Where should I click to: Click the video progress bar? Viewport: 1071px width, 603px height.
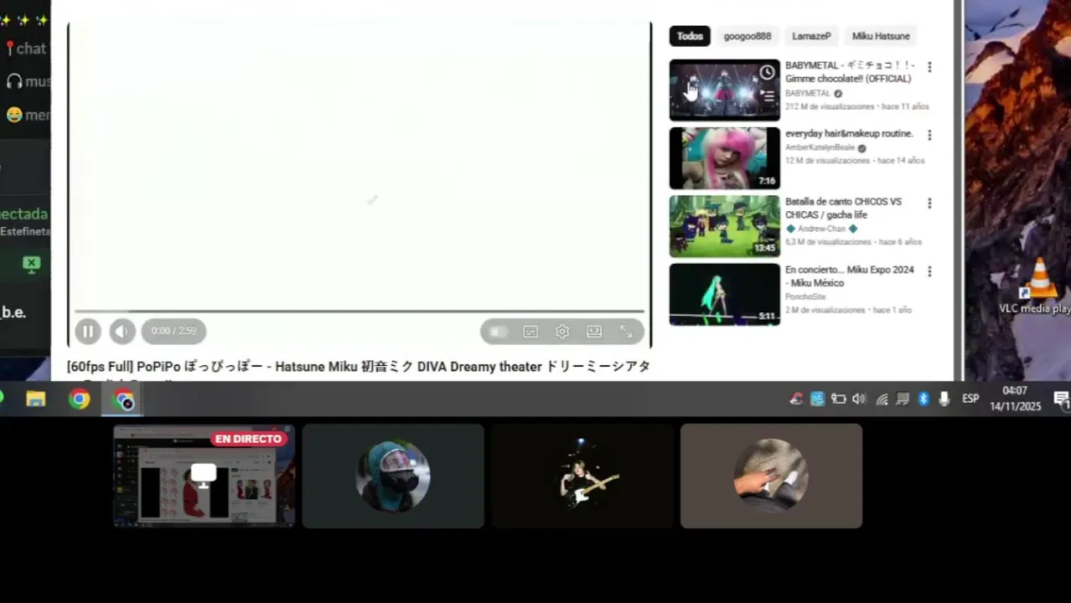[360, 312]
